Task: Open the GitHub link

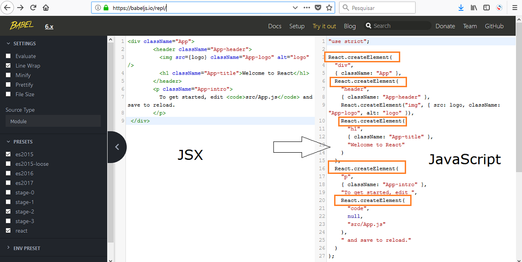Action: click(x=494, y=26)
